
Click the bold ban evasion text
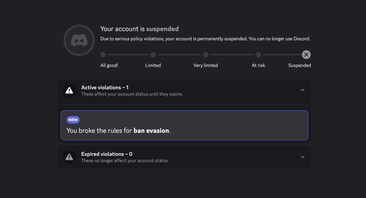pos(151,131)
